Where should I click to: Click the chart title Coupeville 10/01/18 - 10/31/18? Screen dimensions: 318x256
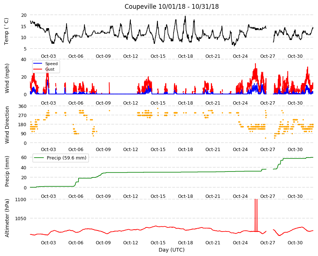tap(171, 7)
